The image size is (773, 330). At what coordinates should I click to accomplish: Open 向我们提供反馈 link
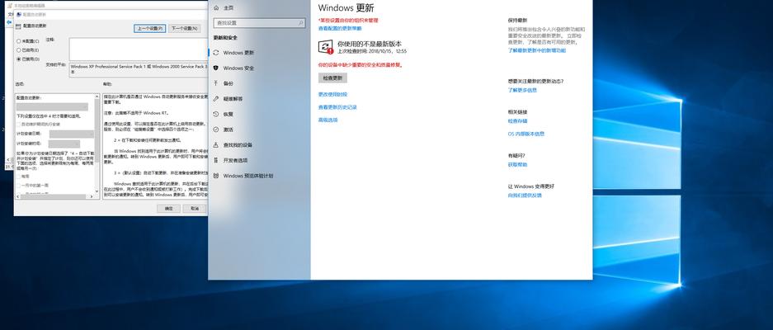[525, 196]
